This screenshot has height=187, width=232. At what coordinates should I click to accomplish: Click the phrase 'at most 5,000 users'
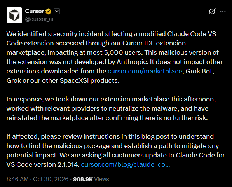[110, 52]
